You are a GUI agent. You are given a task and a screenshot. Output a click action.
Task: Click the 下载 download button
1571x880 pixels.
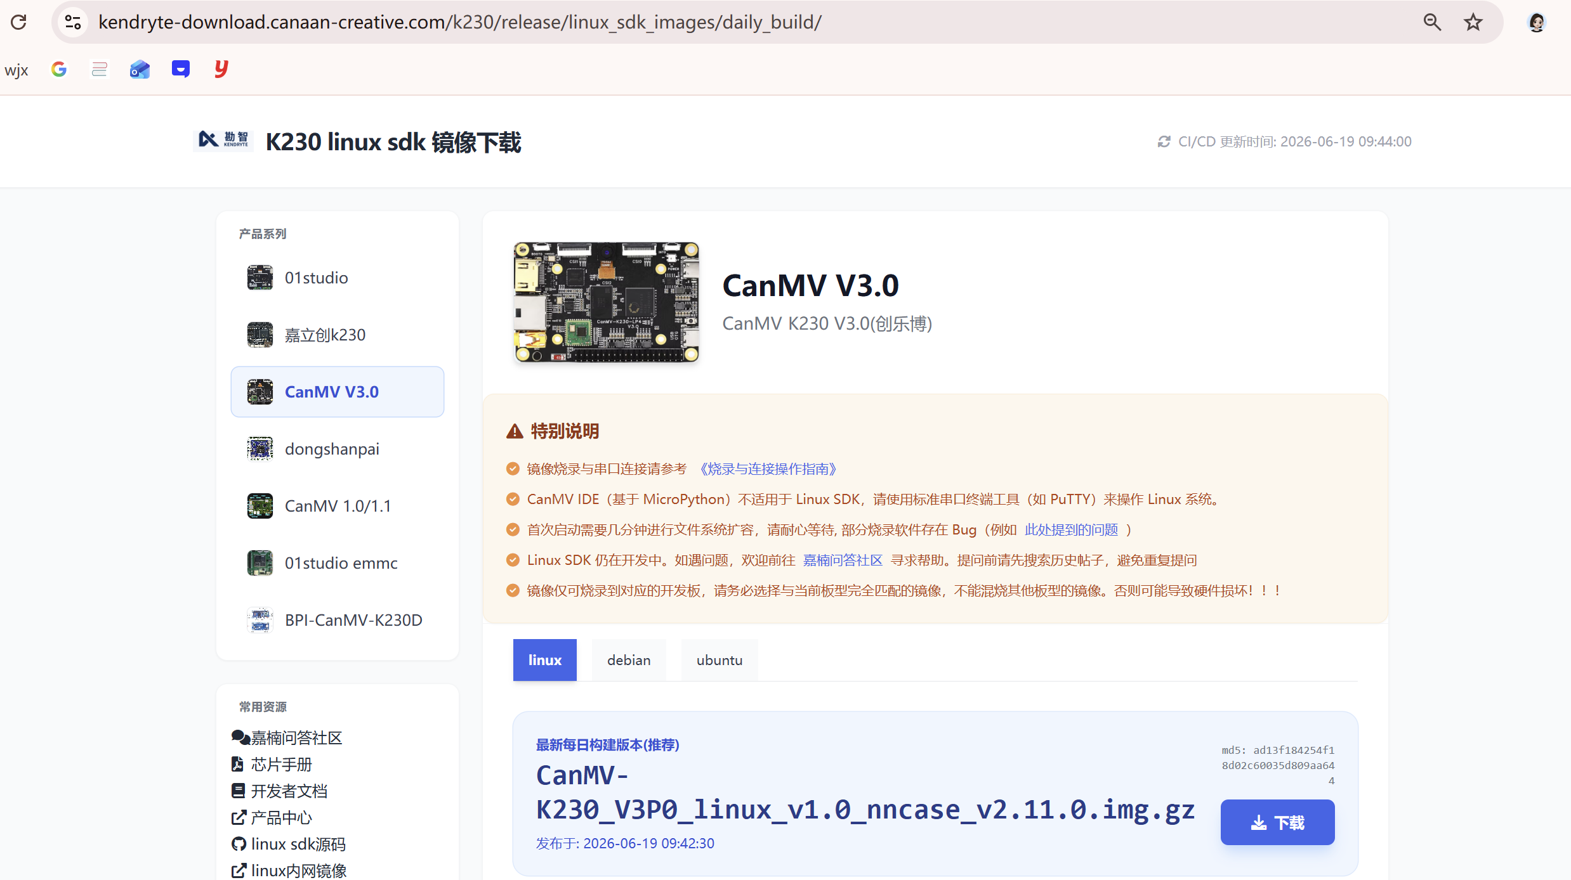tap(1277, 822)
